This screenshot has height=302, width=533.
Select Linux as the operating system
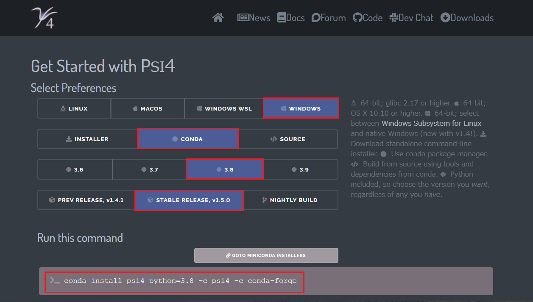[x=74, y=108]
